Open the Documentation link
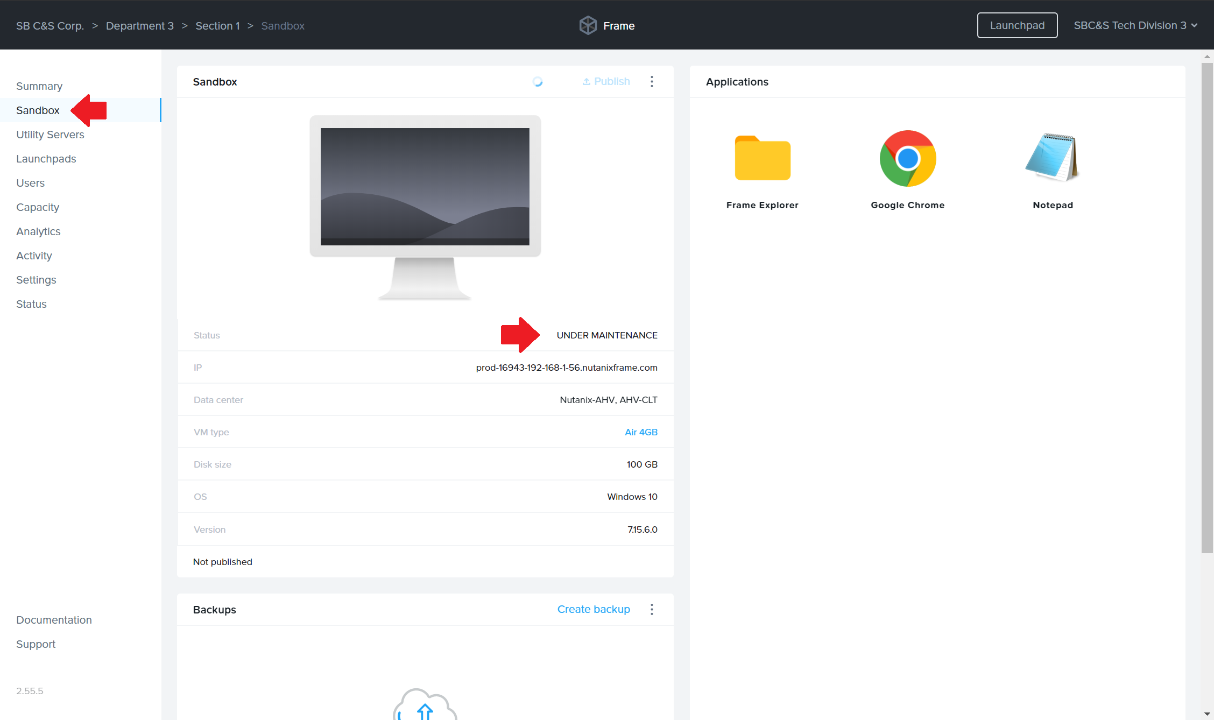Viewport: 1214px width, 720px height. click(54, 620)
